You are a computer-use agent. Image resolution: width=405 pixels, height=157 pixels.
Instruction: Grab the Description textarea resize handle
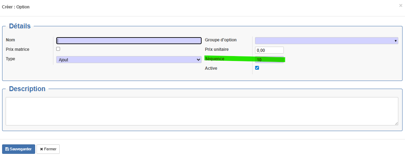pyautogui.click(x=396, y=123)
